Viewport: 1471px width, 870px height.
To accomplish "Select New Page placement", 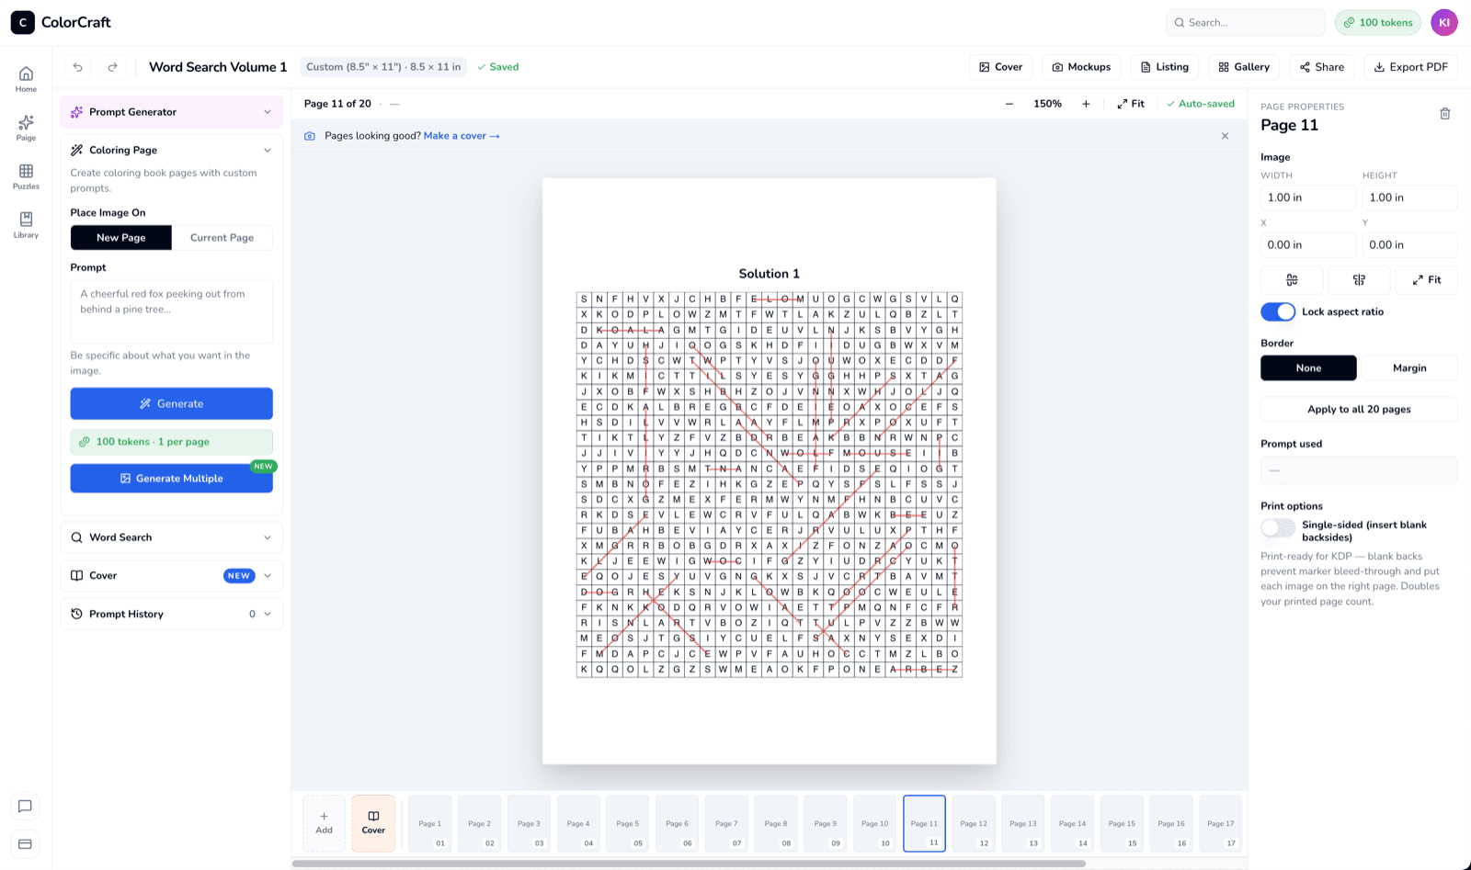I will click(x=121, y=237).
